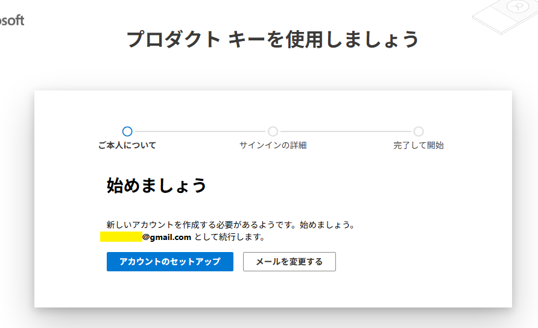Select the first step circle above ご本人について

[127, 131]
